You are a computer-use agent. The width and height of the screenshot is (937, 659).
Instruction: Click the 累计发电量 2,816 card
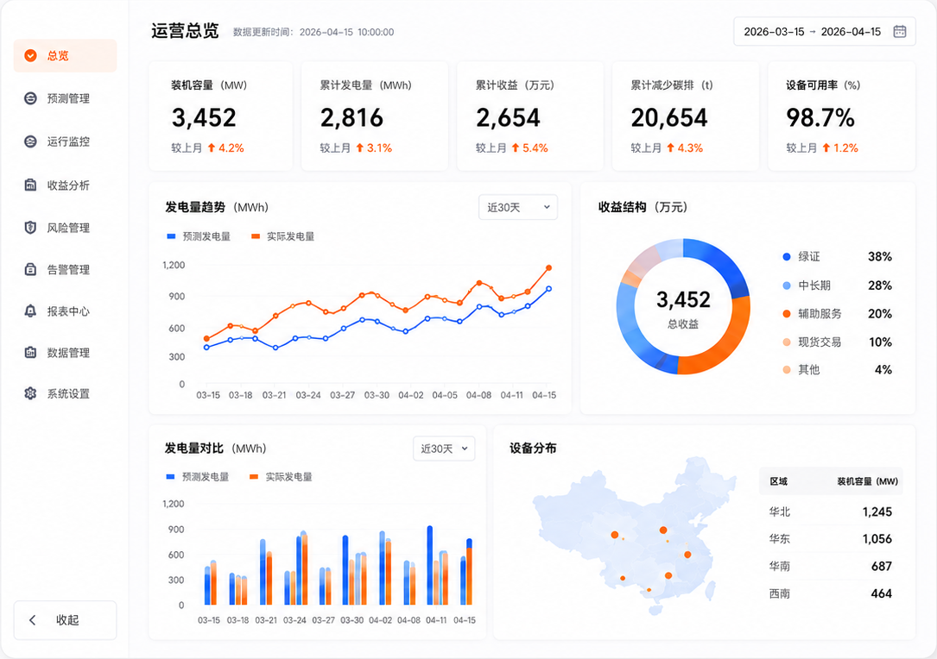point(375,116)
